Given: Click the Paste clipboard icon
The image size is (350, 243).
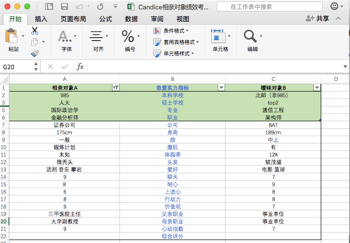Looking at the screenshot, I should click(11, 36).
